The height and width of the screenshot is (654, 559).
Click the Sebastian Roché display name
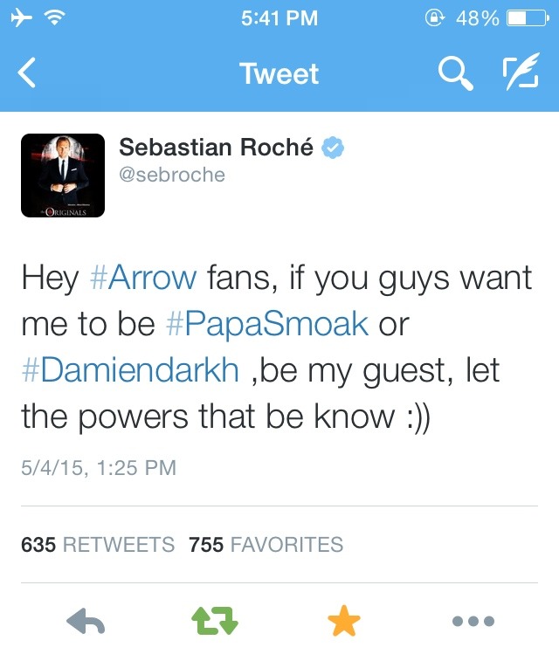point(216,148)
